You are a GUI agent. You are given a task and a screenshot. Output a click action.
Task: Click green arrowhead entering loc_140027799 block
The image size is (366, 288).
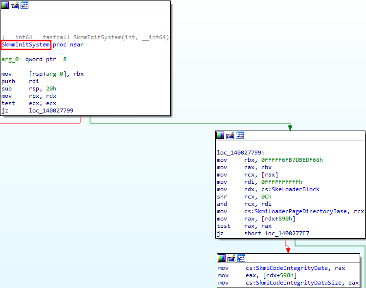point(290,128)
